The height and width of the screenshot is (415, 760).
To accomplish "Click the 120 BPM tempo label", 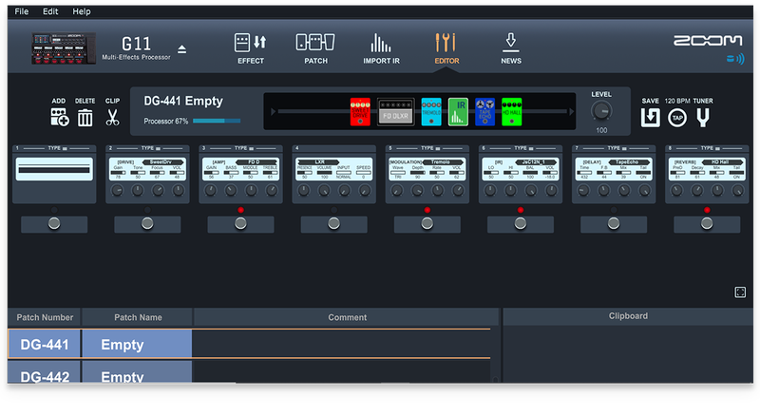I will point(677,101).
